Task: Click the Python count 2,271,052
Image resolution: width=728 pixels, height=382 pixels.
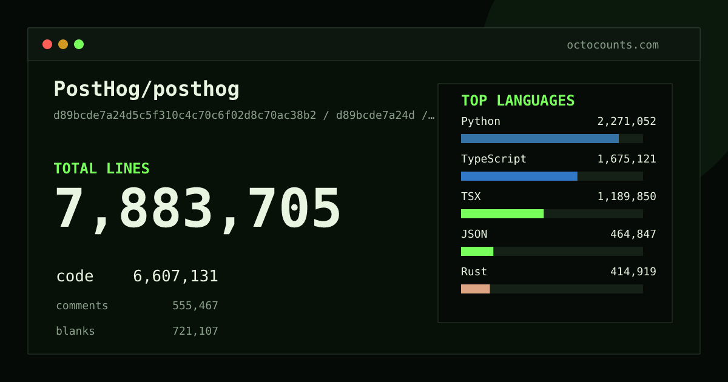Action: point(627,121)
